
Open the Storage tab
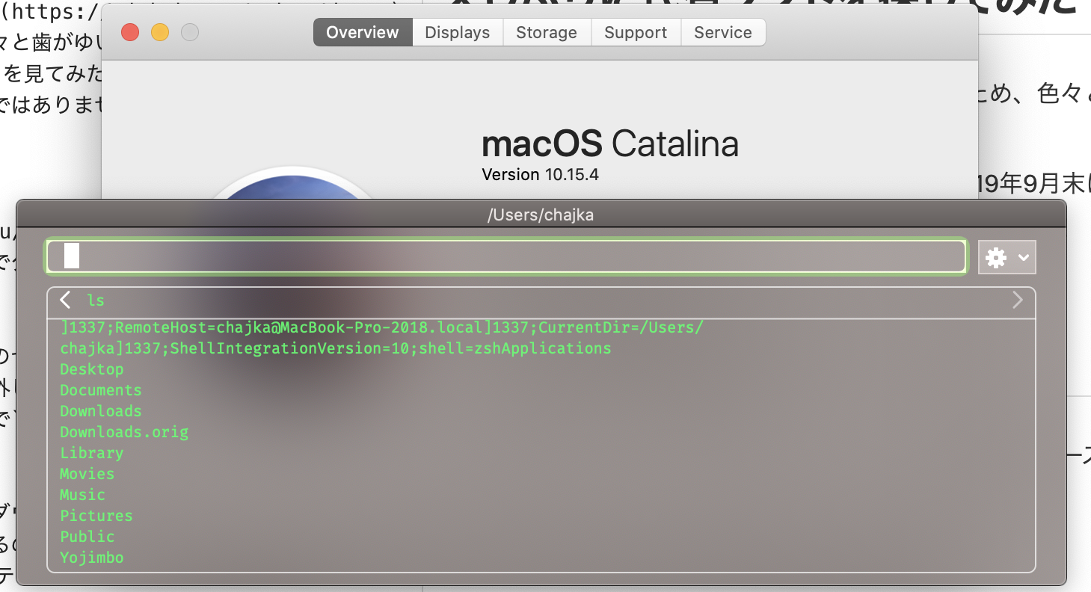(x=547, y=33)
